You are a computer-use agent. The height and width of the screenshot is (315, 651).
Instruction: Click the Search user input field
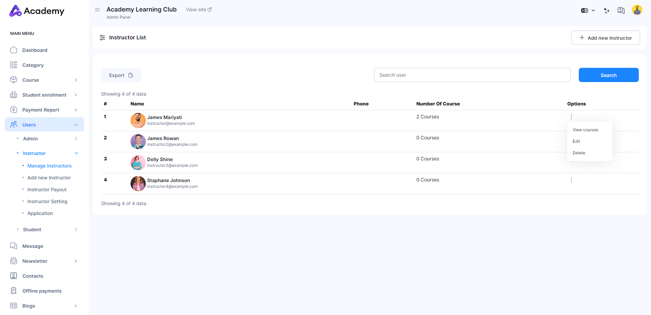point(472,75)
